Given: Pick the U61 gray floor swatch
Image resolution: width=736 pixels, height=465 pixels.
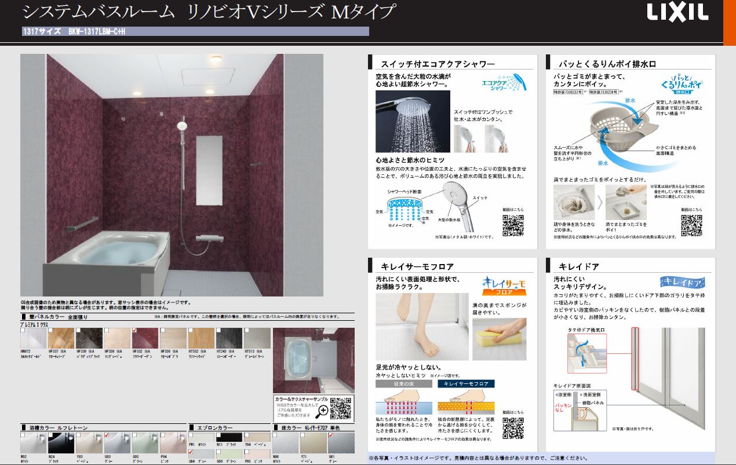Looking at the screenshot, I should point(341,443).
